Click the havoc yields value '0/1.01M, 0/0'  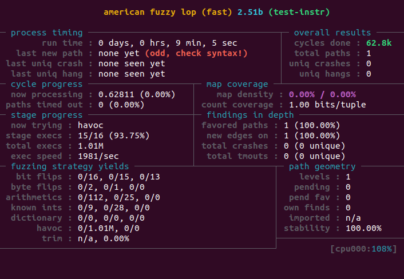point(109,228)
